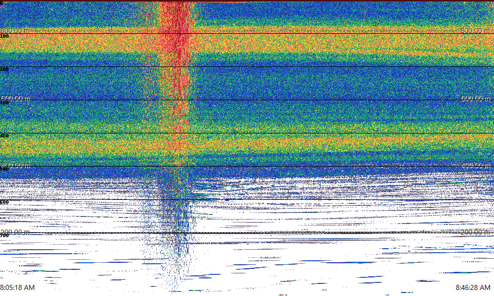
Task: Select the bold 600 depth label
Action: (5, 202)
